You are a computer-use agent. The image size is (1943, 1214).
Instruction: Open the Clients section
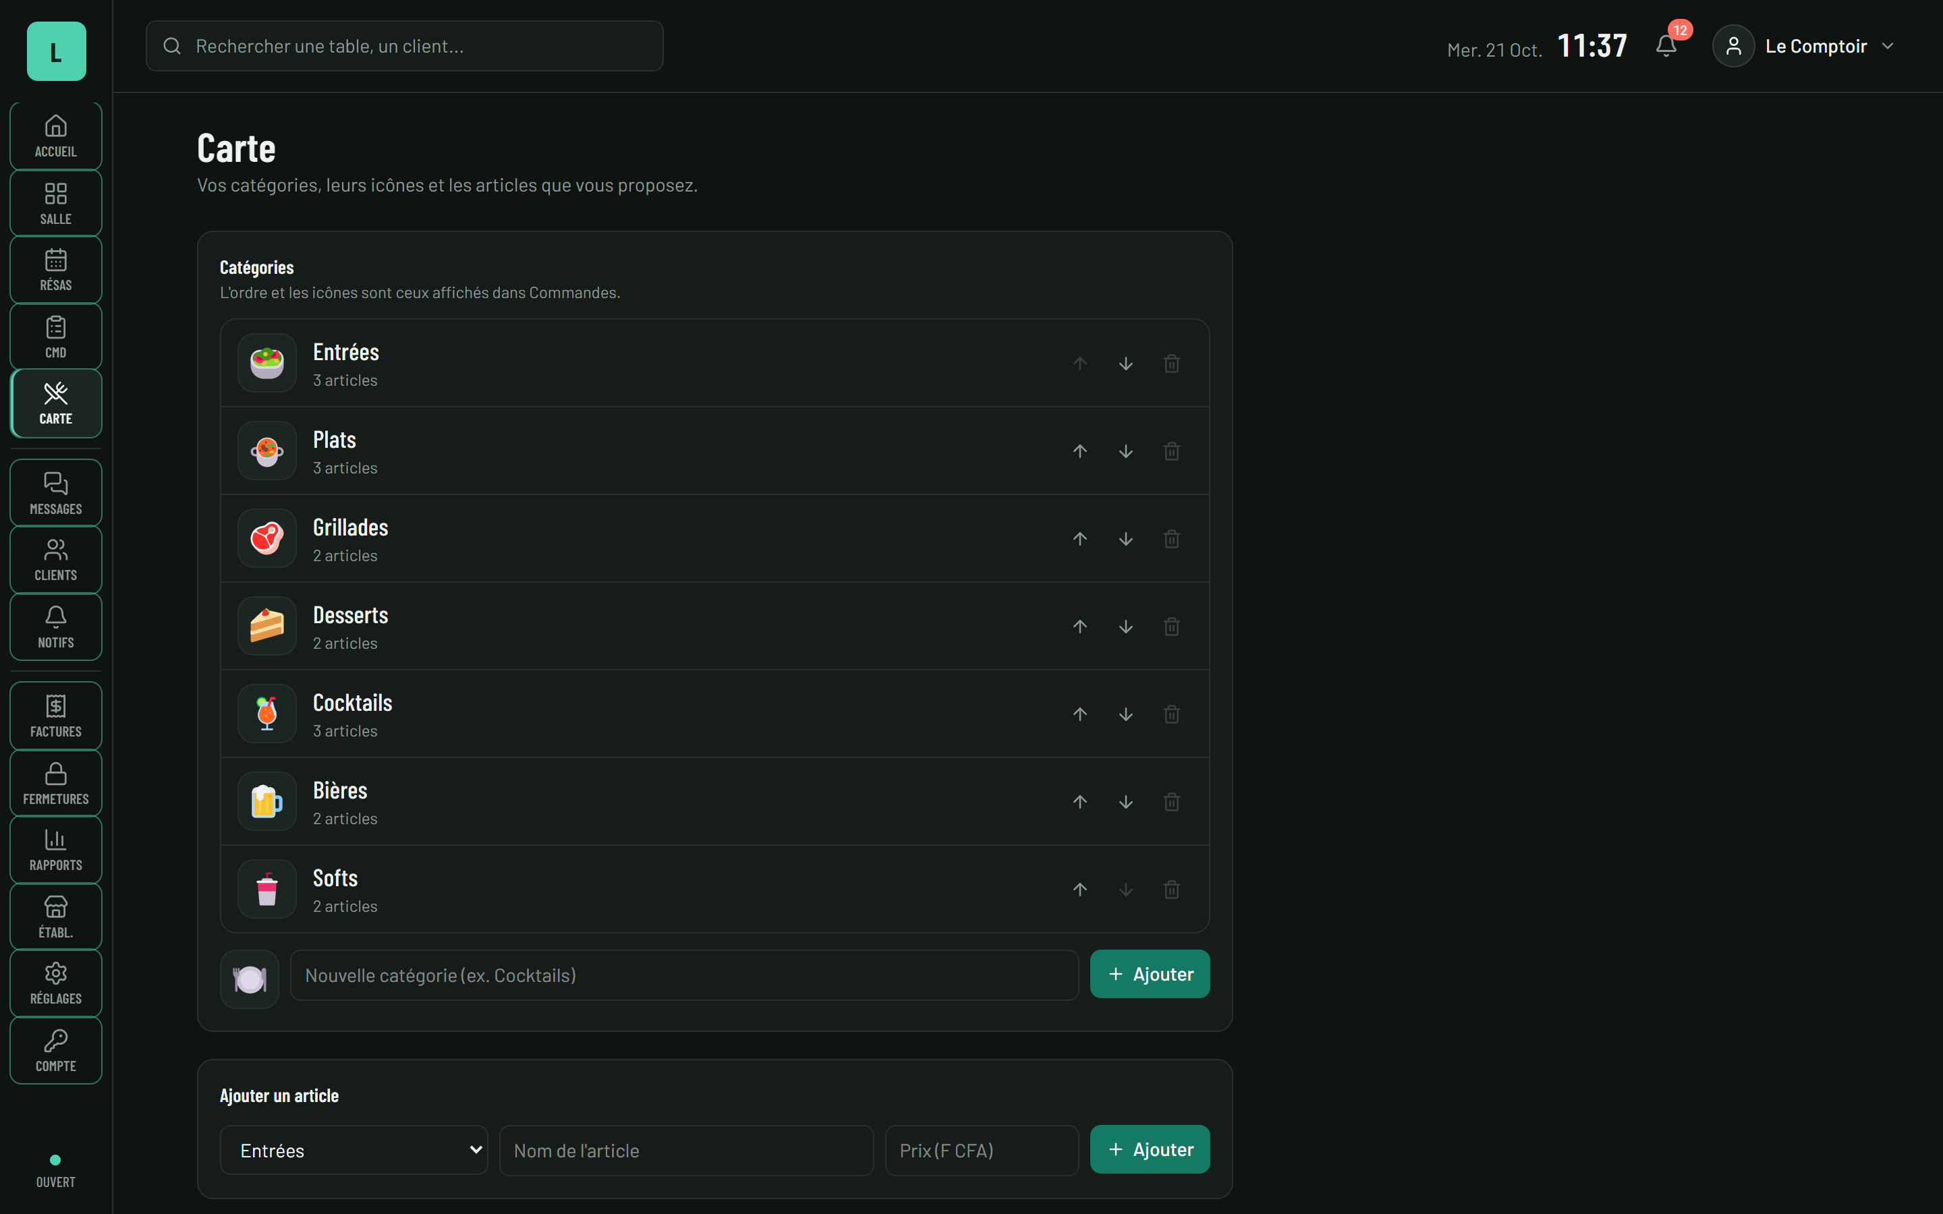56,560
